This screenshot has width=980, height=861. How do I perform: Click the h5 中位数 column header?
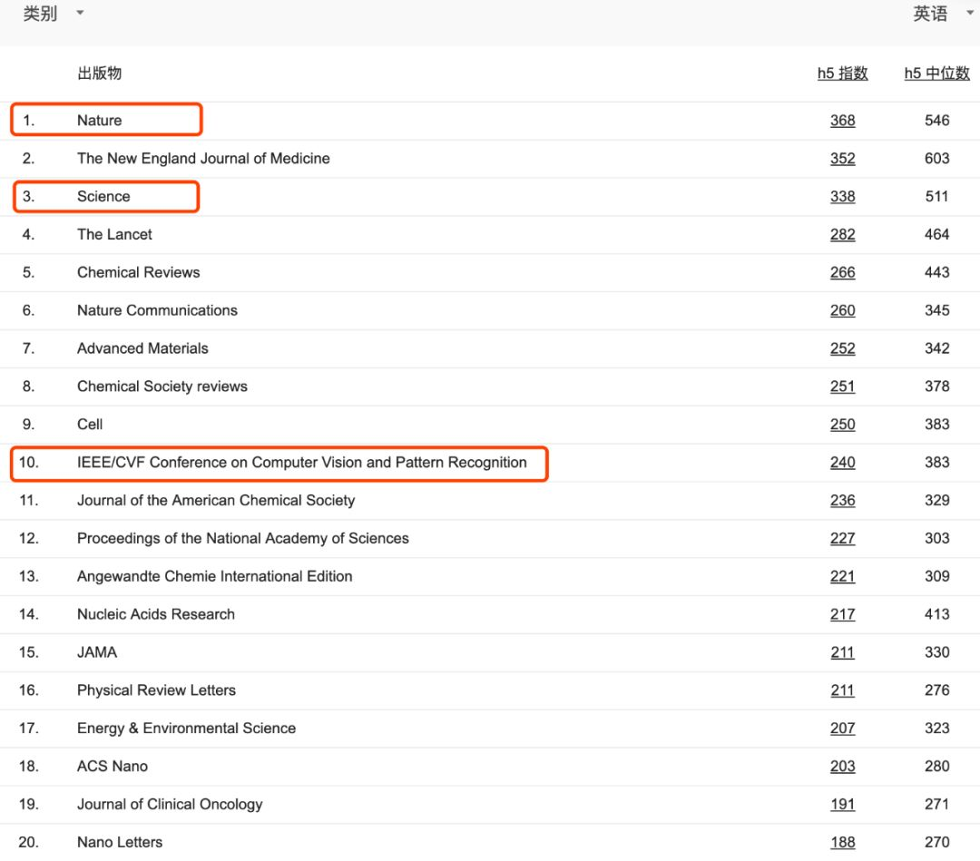point(936,73)
